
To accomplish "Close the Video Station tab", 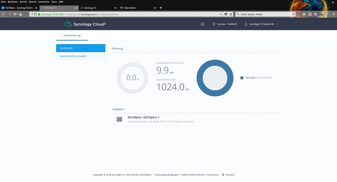I will (x=155, y=8).
